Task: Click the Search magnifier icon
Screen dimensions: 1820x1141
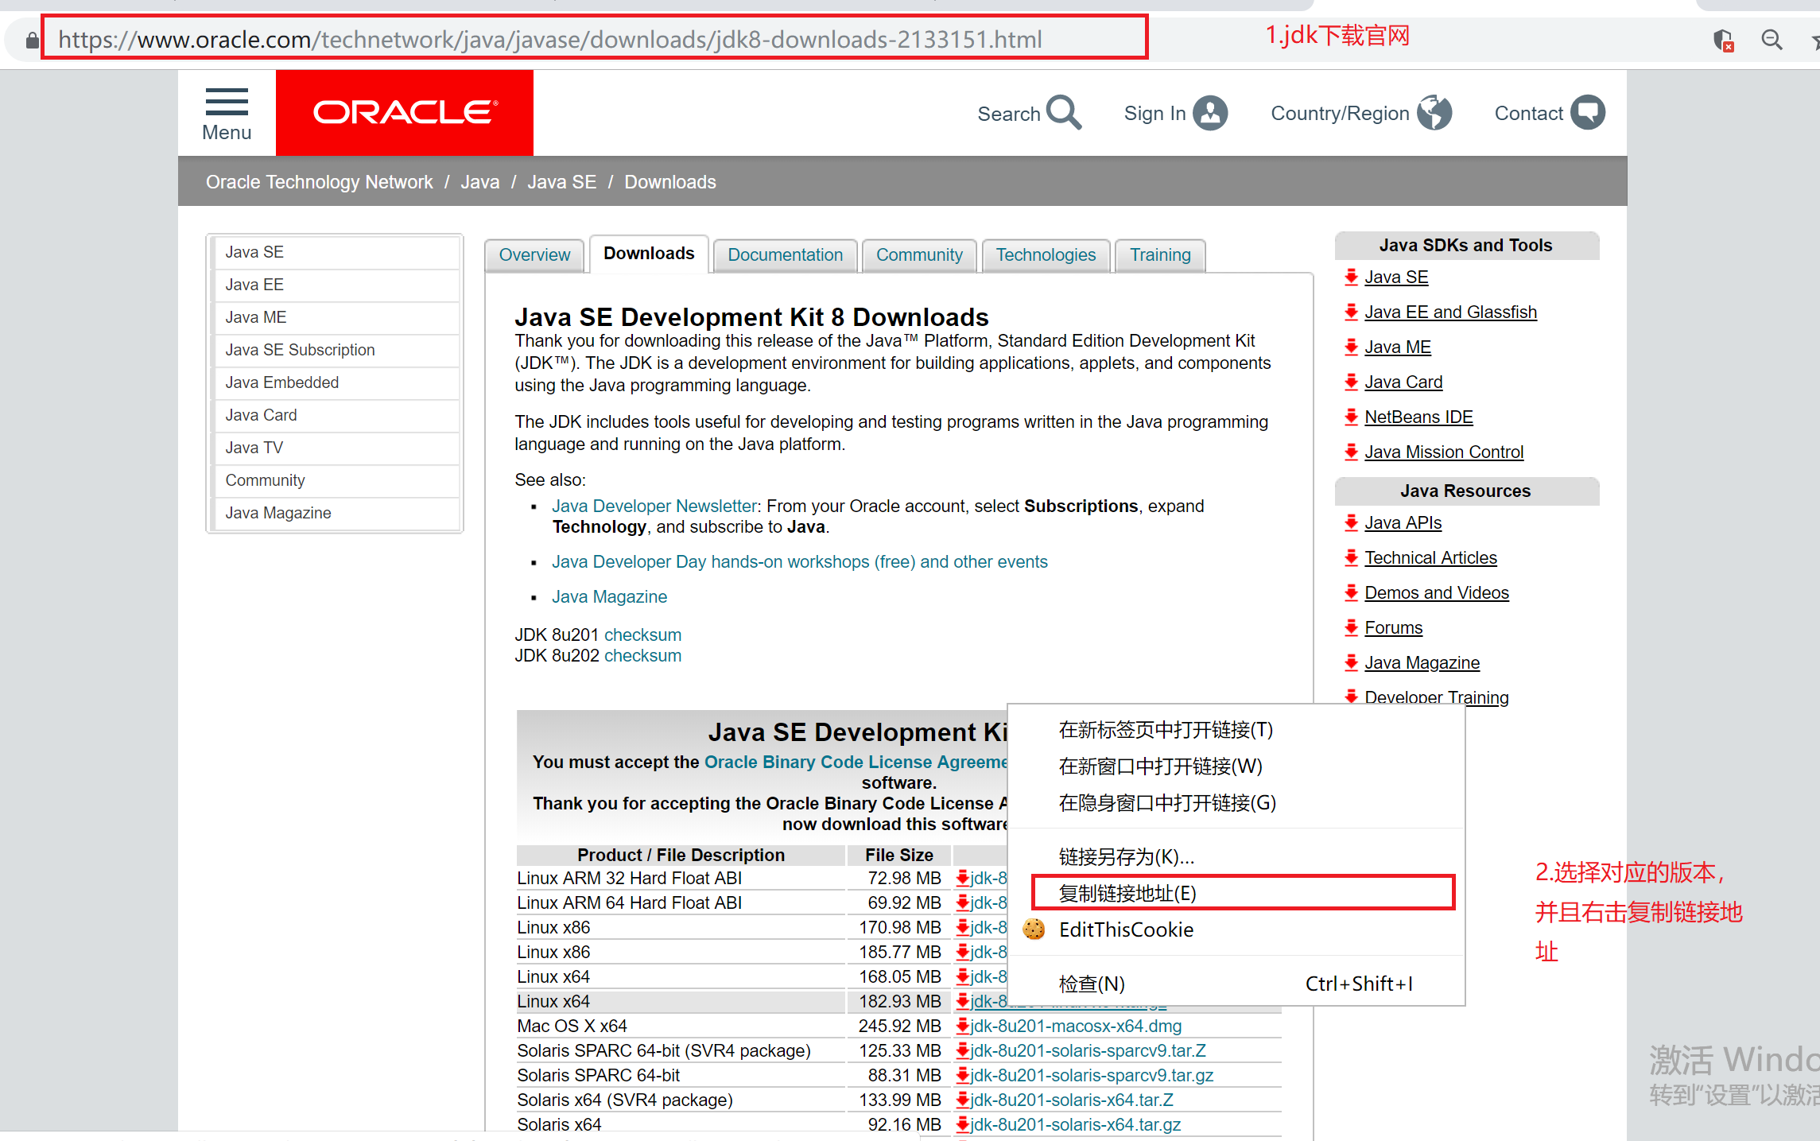Action: (x=1063, y=113)
